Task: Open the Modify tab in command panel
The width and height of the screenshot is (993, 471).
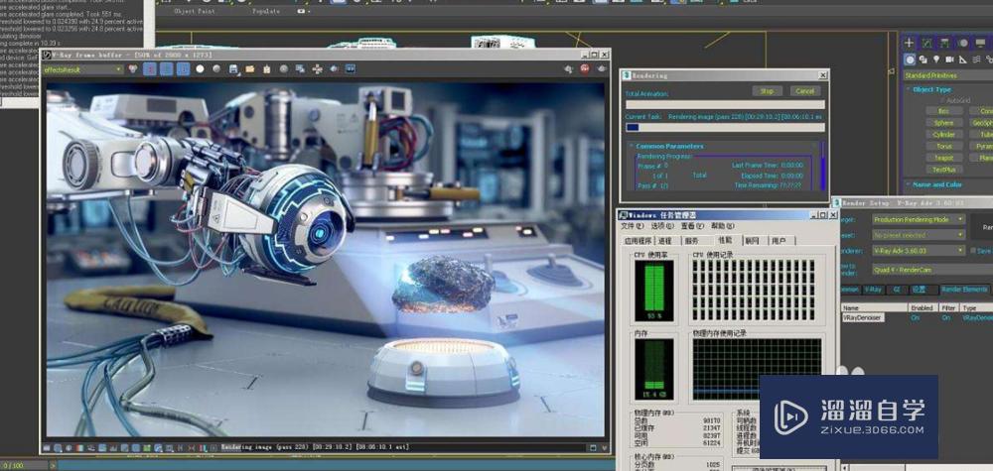Action: point(927,43)
